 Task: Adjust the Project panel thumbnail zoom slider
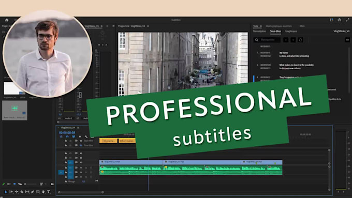[31, 184]
